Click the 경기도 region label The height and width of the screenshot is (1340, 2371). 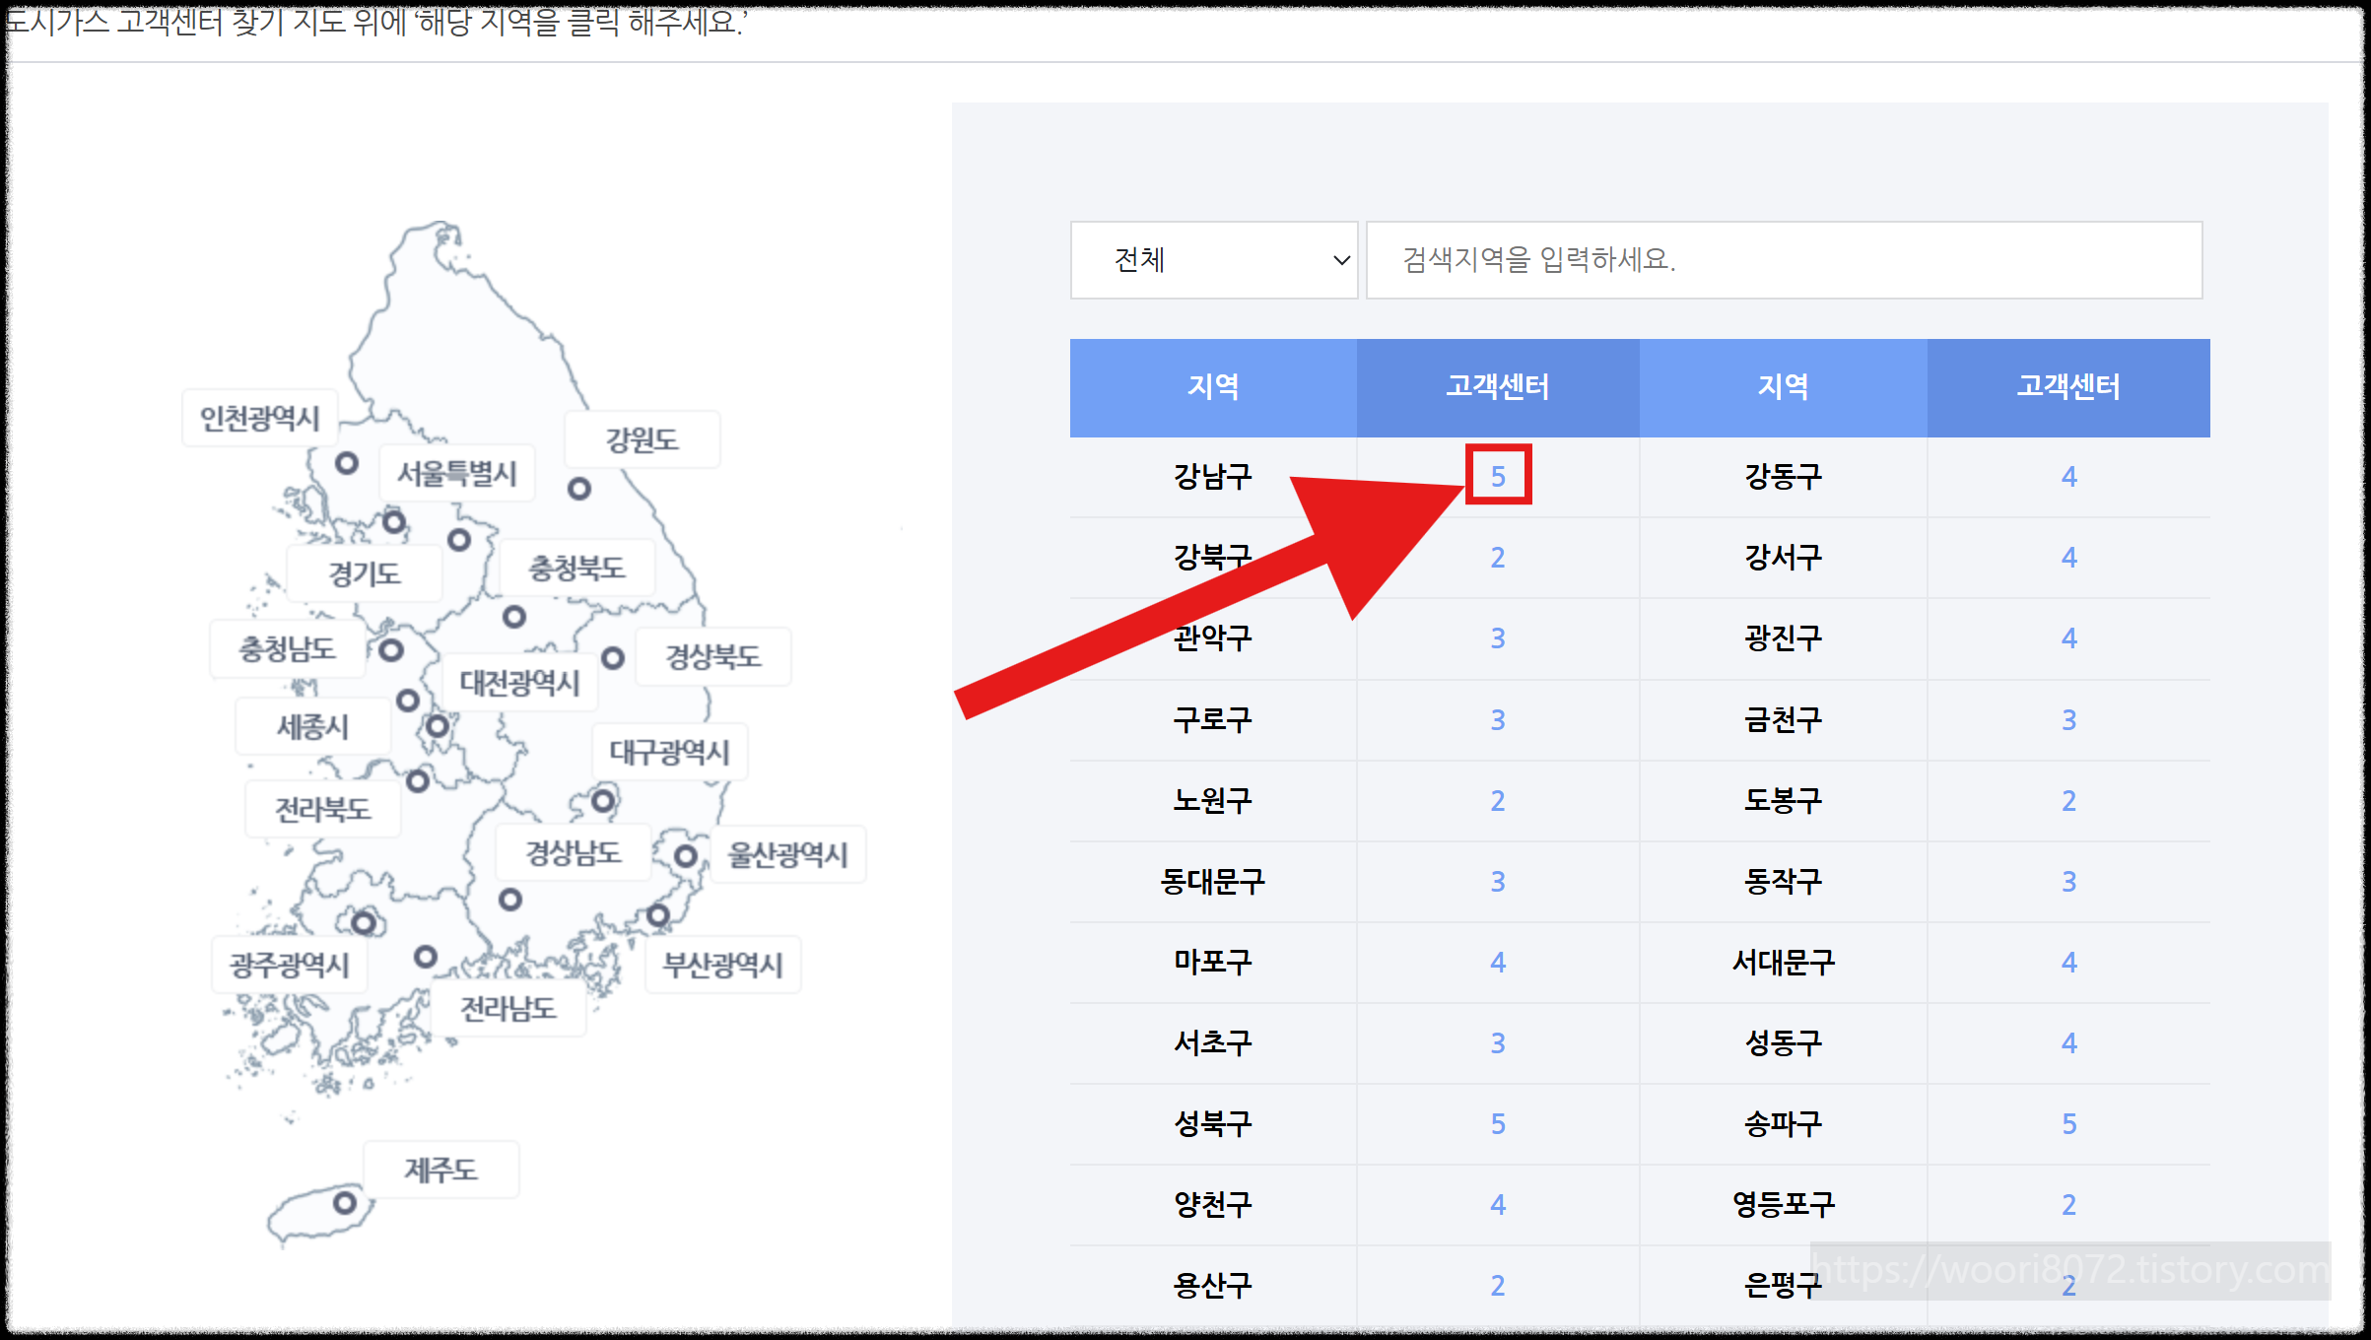pyautogui.click(x=364, y=572)
